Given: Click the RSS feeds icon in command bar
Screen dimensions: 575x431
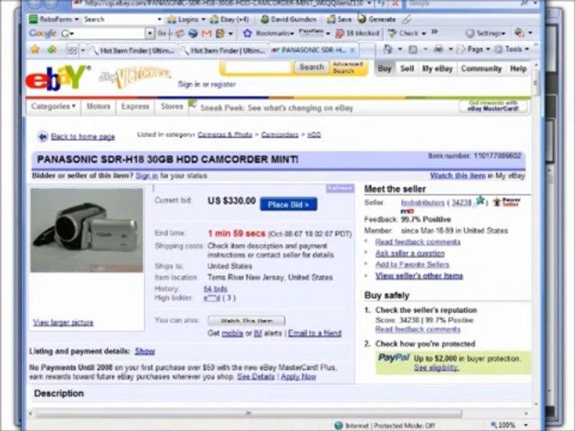Looking at the screenshot, I should click(x=413, y=50).
